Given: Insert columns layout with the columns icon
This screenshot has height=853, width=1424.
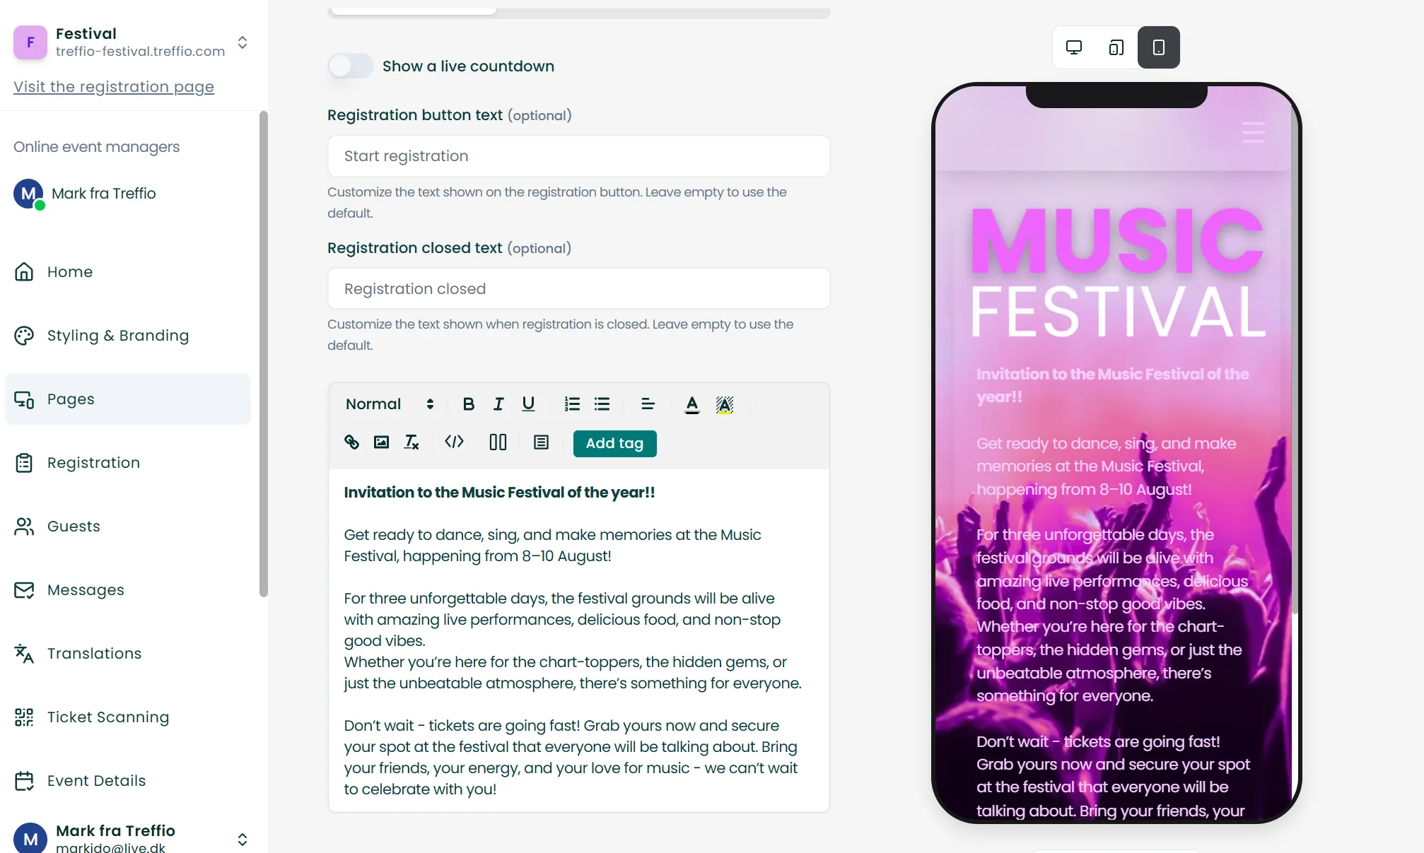Looking at the screenshot, I should pyautogui.click(x=498, y=442).
